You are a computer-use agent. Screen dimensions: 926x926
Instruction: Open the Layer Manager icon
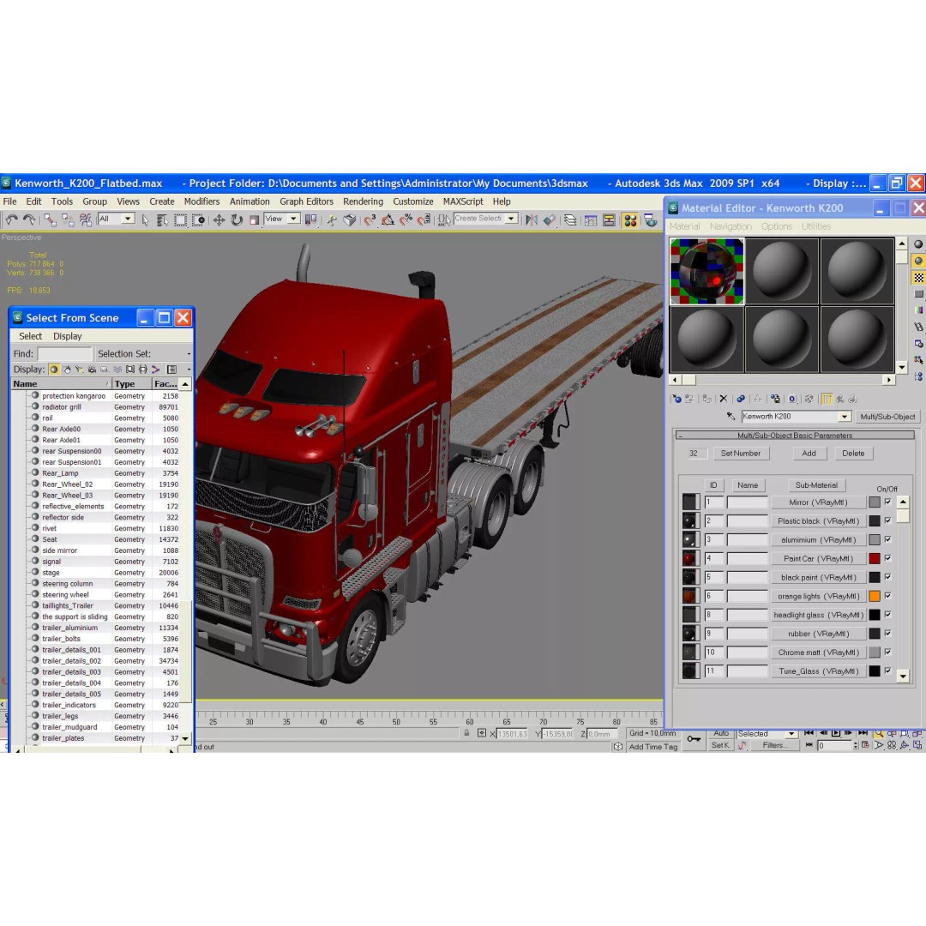570,220
